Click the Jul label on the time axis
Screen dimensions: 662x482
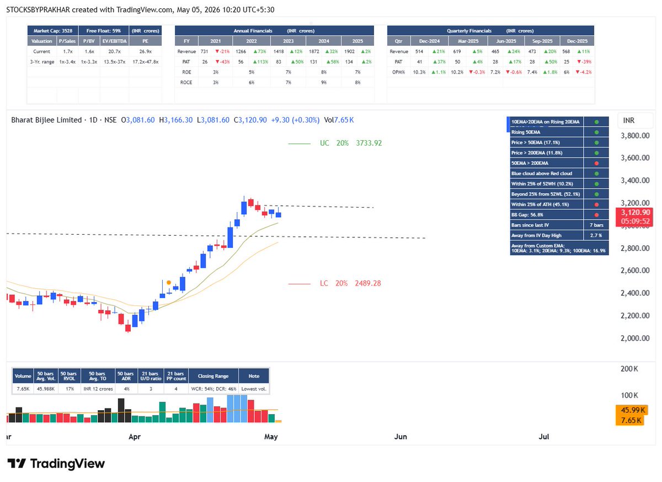pos(543,437)
